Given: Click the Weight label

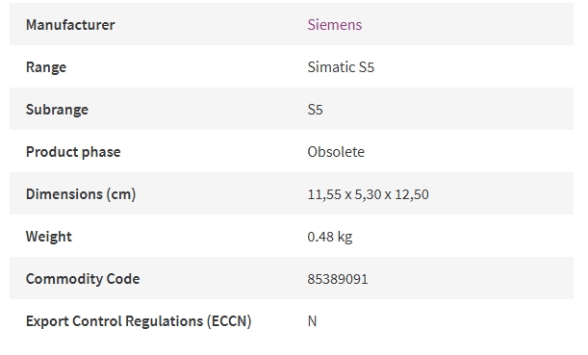Looking at the screenshot, I should point(49,237).
